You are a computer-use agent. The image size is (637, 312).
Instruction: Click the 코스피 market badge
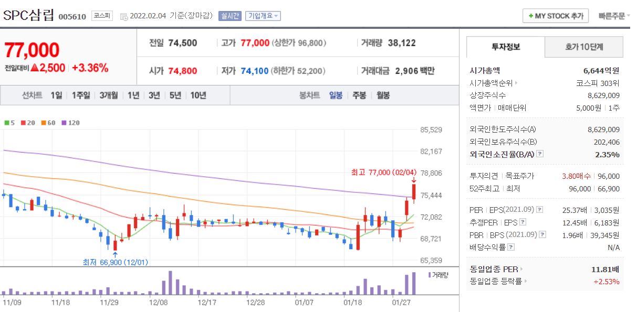102,16
